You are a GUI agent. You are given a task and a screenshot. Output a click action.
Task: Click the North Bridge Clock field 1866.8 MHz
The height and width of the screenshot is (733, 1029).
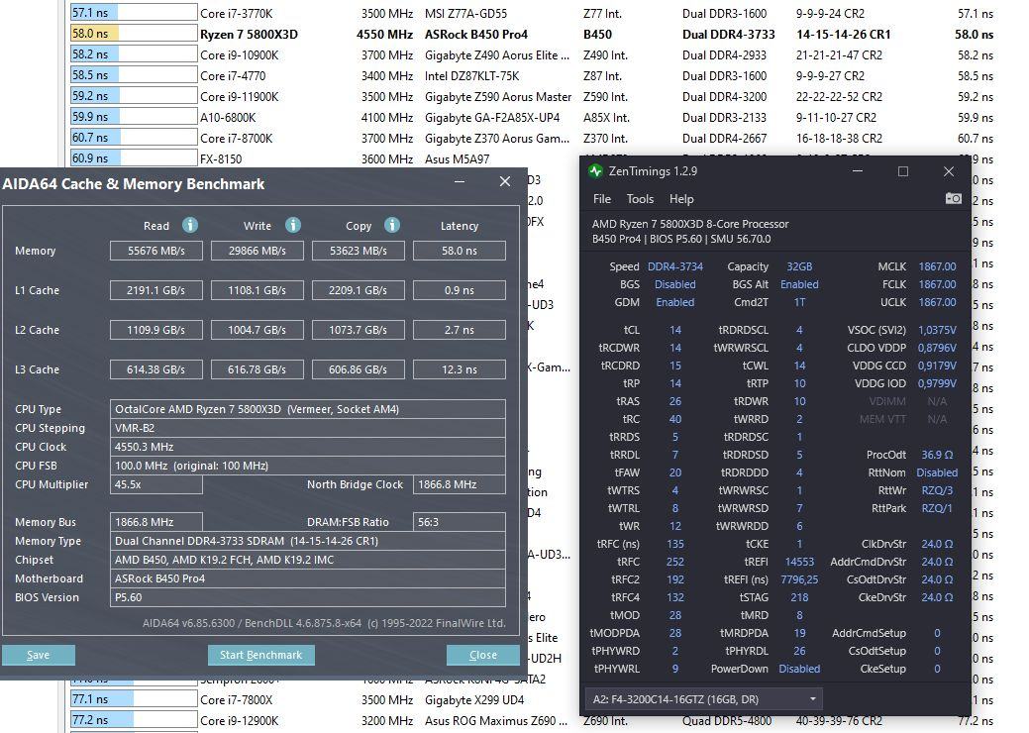click(460, 484)
